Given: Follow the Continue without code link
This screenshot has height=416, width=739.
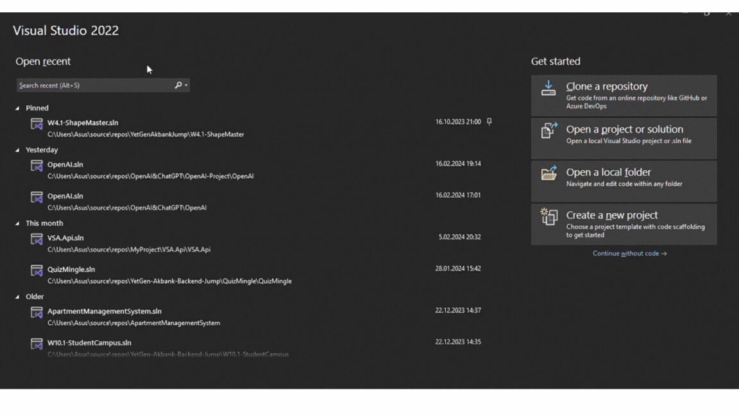Looking at the screenshot, I should point(630,254).
